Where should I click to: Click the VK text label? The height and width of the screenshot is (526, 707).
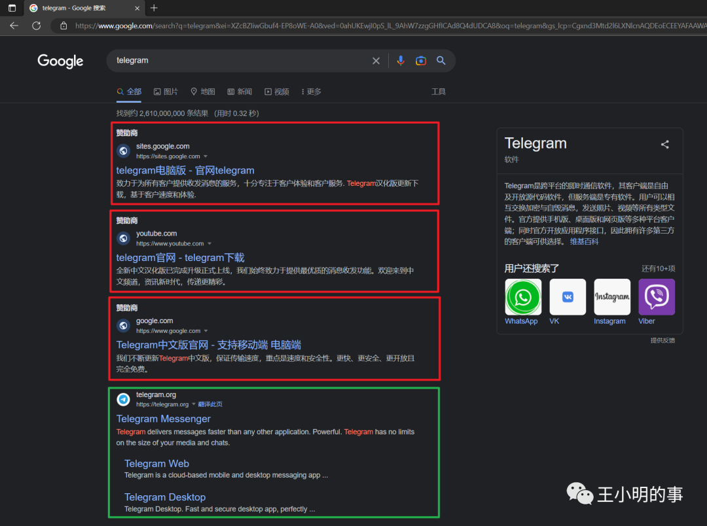(x=554, y=321)
